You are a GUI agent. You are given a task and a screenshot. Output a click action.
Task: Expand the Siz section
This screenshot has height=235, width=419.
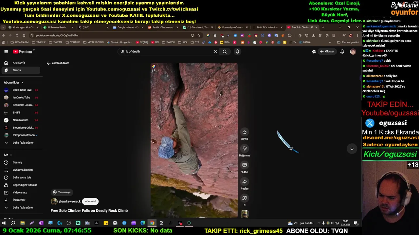coord(8,155)
